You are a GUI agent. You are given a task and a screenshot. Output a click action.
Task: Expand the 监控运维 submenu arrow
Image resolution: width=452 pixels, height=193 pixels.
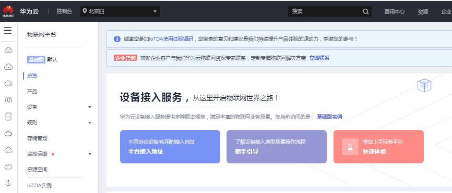[x=90, y=154]
